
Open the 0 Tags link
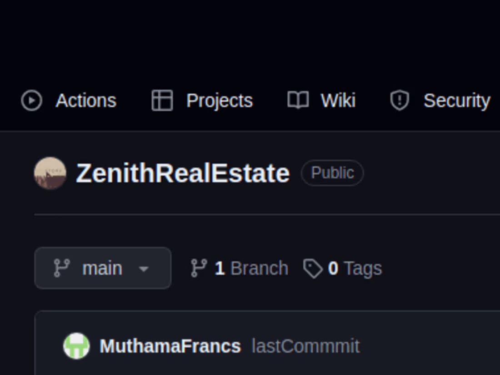tap(355, 268)
